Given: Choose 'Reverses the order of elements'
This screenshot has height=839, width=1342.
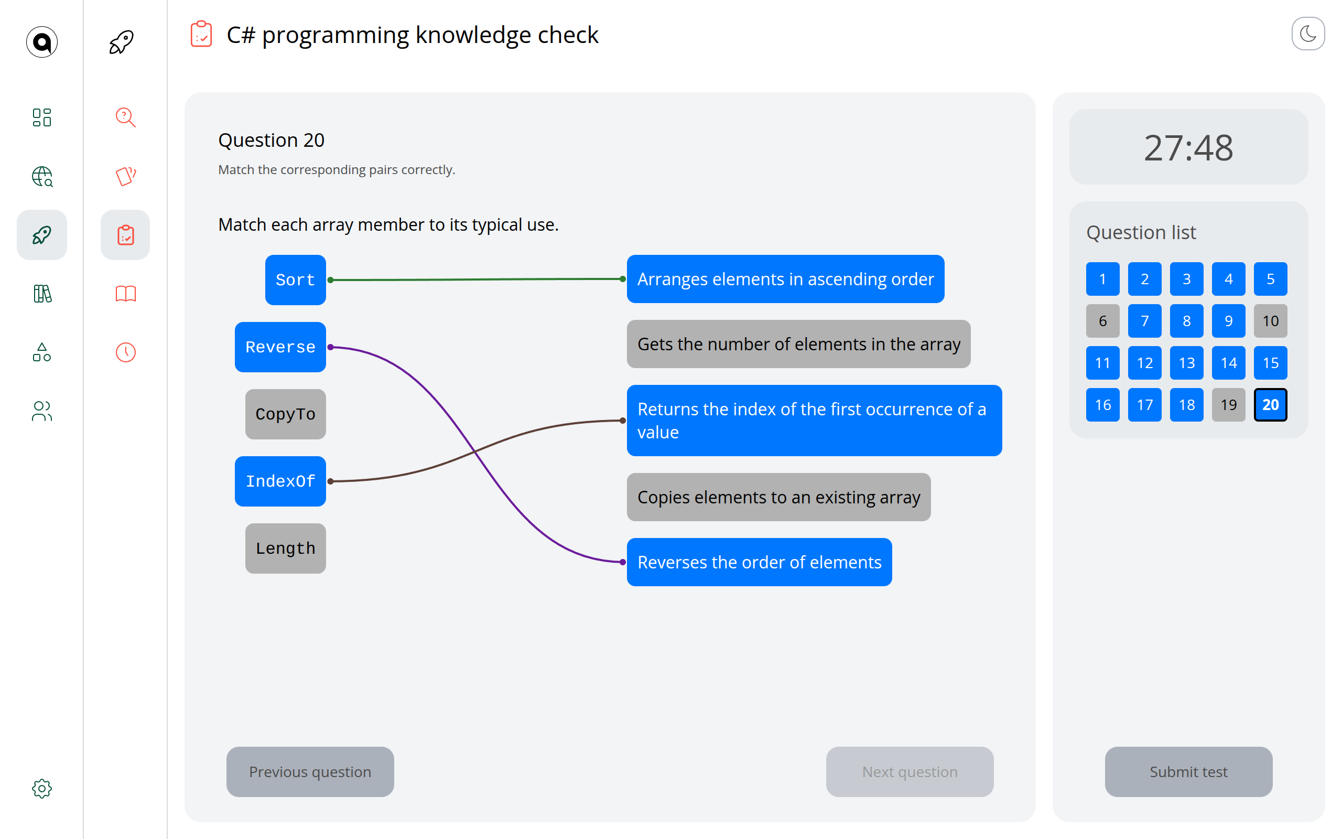Looking at the screenshot, I should point(760,562).
